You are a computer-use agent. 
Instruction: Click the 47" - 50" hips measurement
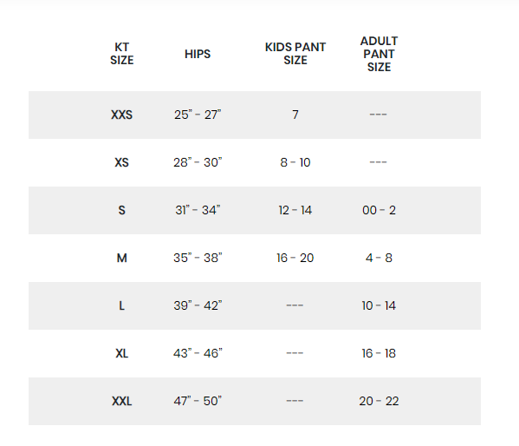tap(198, 401)
